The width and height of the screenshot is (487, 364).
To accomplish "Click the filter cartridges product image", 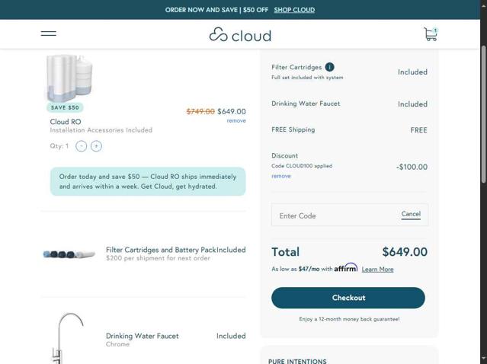I will [x=69, y=254].
